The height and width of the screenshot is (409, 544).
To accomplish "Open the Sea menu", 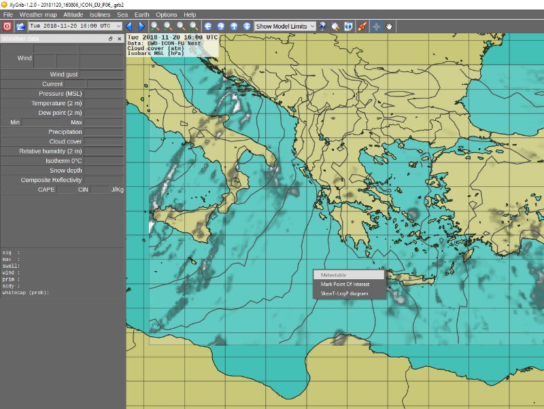I will [122, 14].
